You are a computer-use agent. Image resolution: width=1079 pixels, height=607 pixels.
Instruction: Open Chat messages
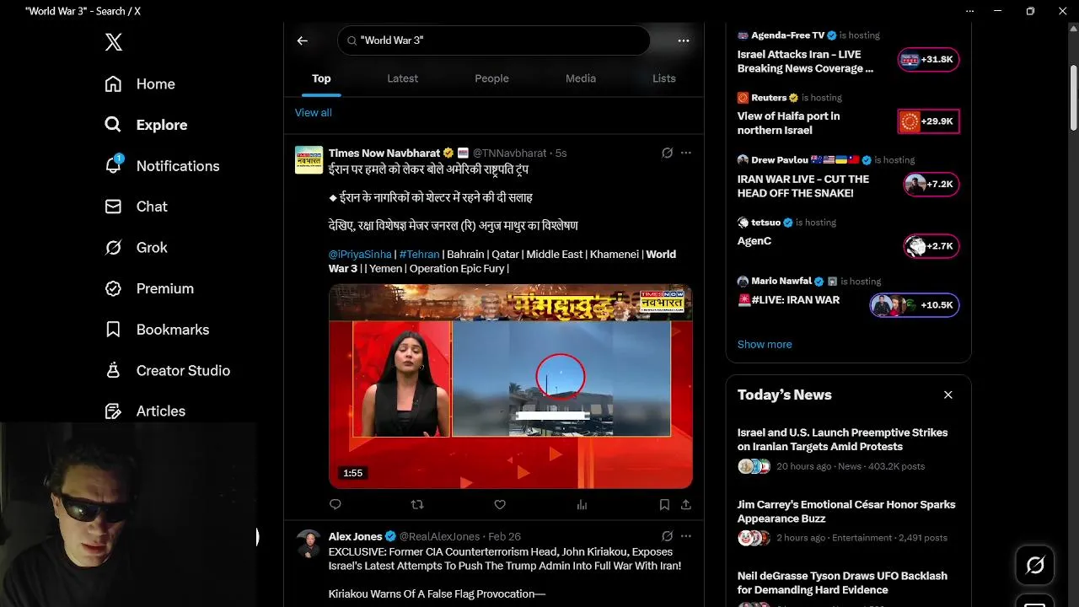click(x=136, y=207)
